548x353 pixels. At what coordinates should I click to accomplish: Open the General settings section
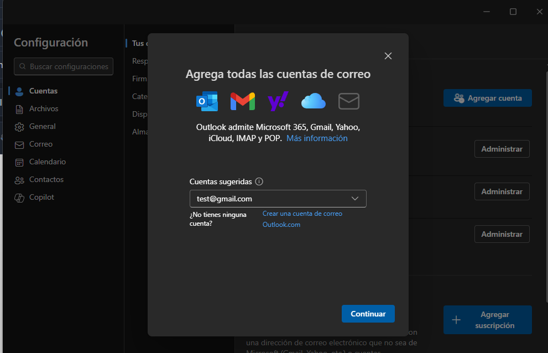pos(42,126)
